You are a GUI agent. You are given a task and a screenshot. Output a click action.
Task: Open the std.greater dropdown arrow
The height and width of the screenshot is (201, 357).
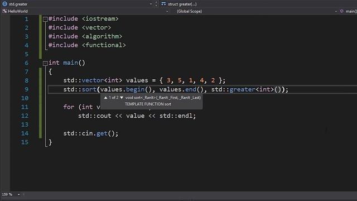[151, 4]
